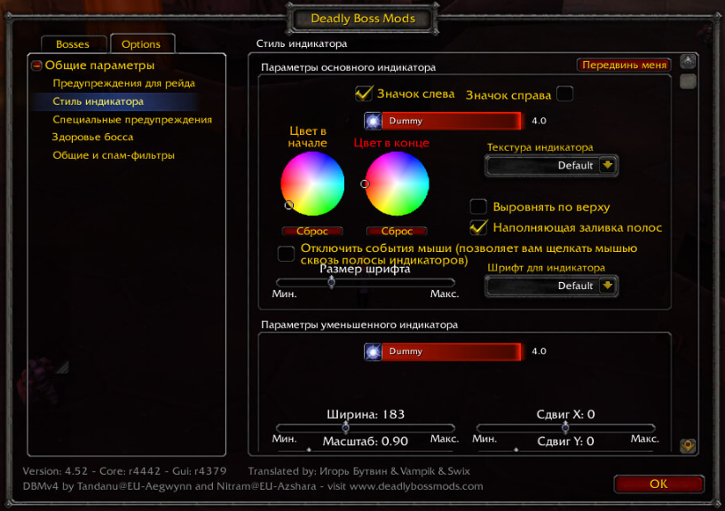The height and width of the screenshot is (511, 725).
Task: Click the Масштаб slider handle
Action: tap(309, 450)
